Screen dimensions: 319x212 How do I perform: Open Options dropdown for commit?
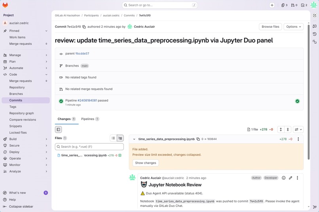[x=294, y=27]
